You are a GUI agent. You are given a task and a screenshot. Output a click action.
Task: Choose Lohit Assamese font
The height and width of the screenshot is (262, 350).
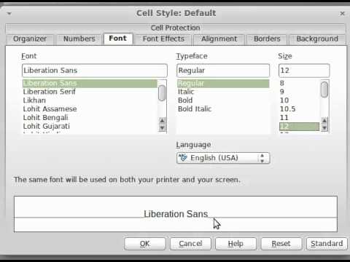tap(90, 109)
